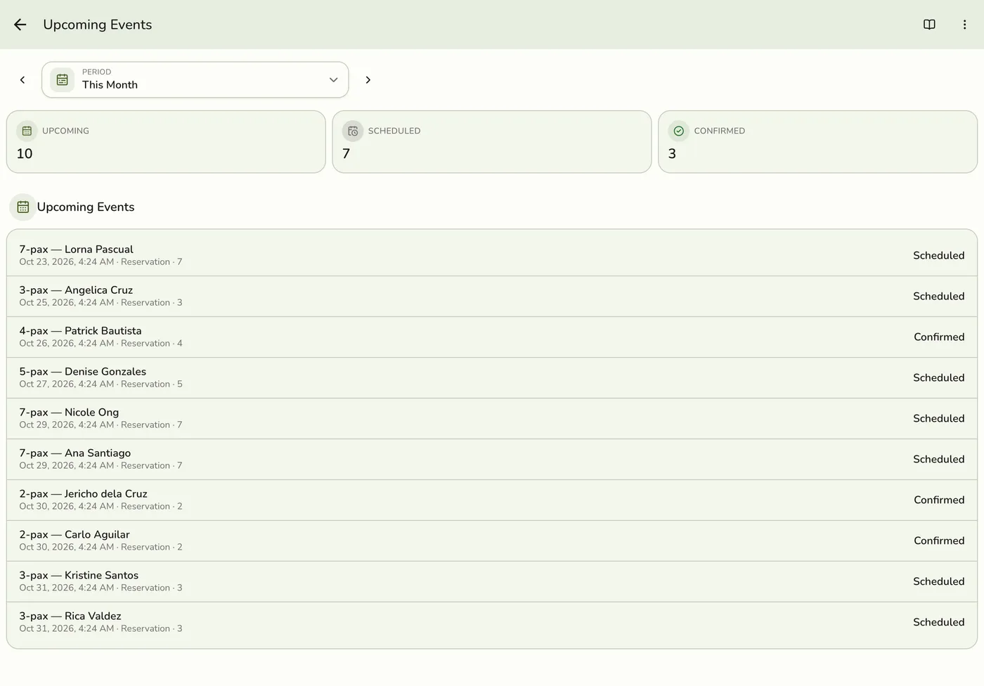Open the book guide icon
The width and height of the screenshot is (984, 686).
[x=929, y=25]
